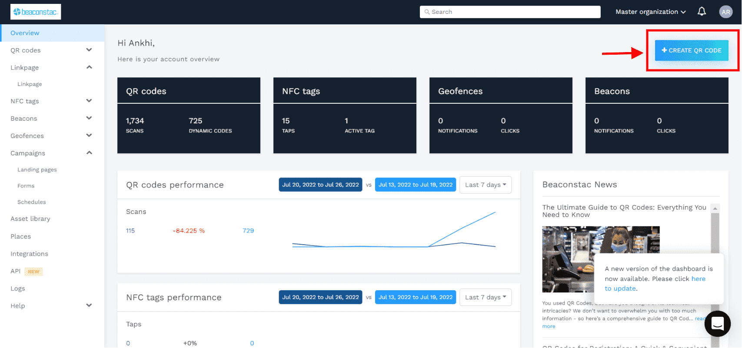Open the notifications bell
Image resolution: width=742 pixels, height=348 pixels.
pos(702,12)
